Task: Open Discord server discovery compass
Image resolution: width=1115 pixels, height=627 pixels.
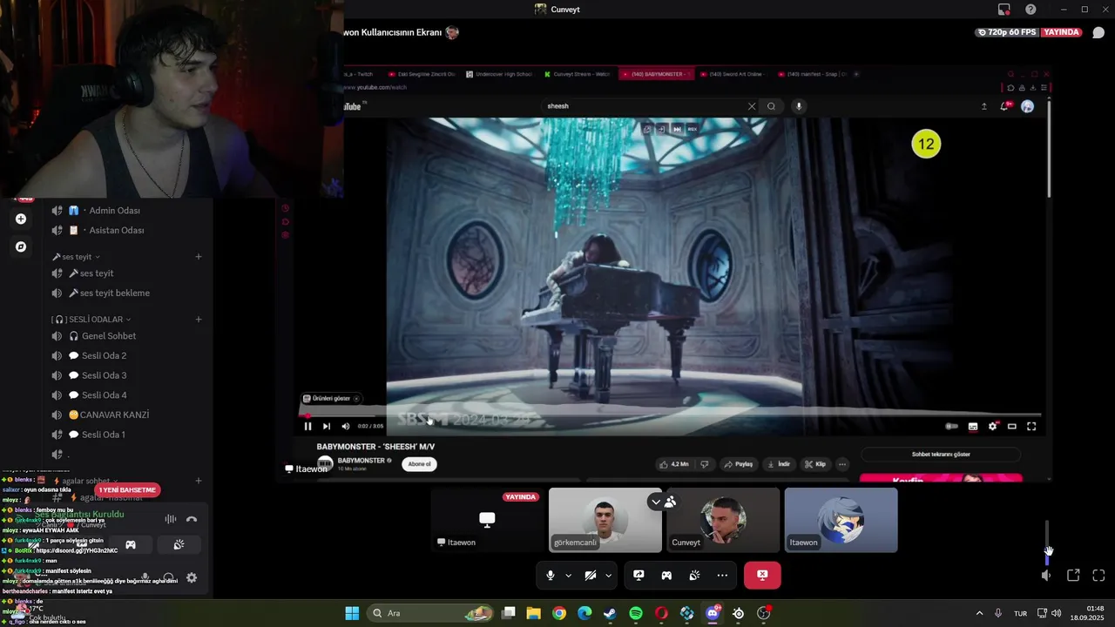Action: click(21, 247)
